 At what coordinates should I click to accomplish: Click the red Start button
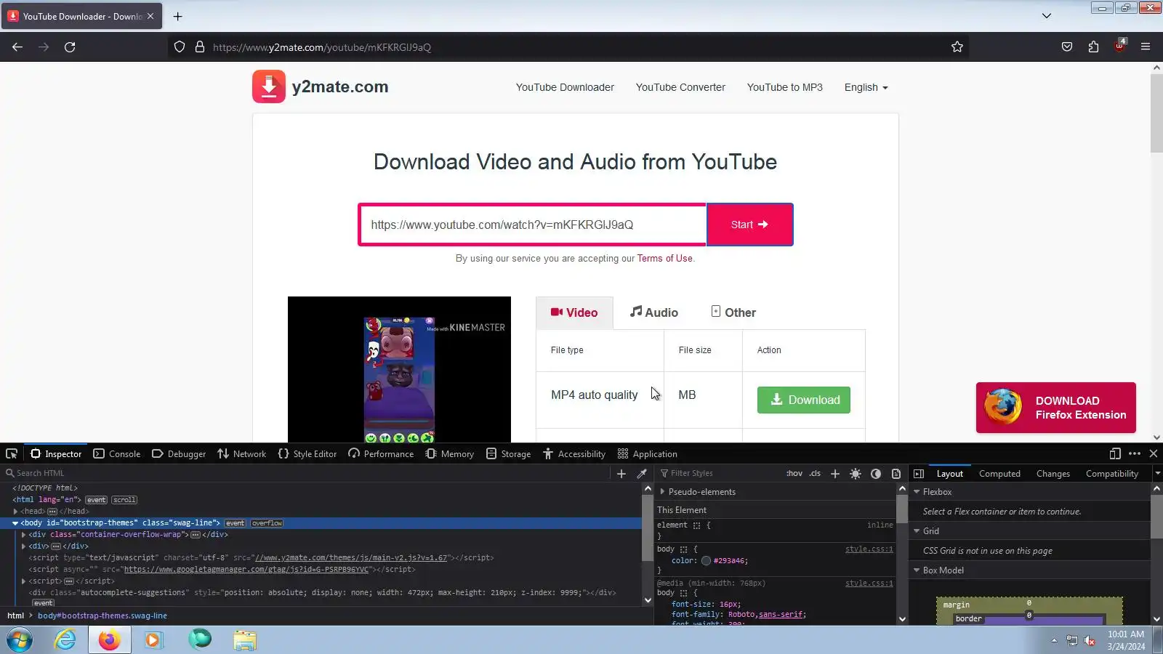click(749, 225)
